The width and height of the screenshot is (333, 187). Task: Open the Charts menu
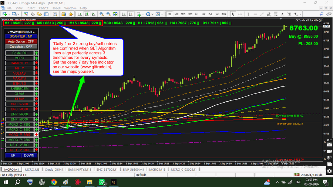point(43,8)
